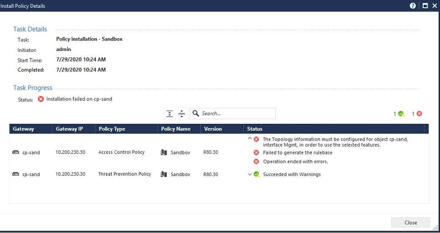Sort by the Policy Name column header

point(179,129)
